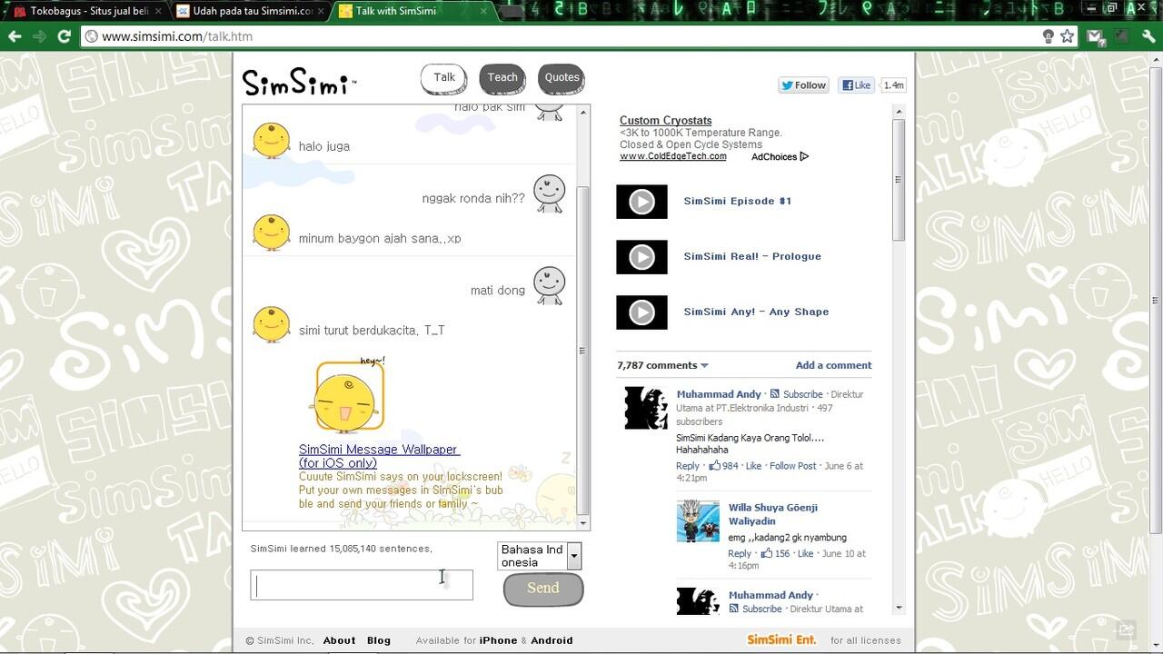Image resolution: width=1163 pixels, height=654 pixels.
Task: Click the SimSimi wallpaper chick image
Action: click(x=348, y=397)
